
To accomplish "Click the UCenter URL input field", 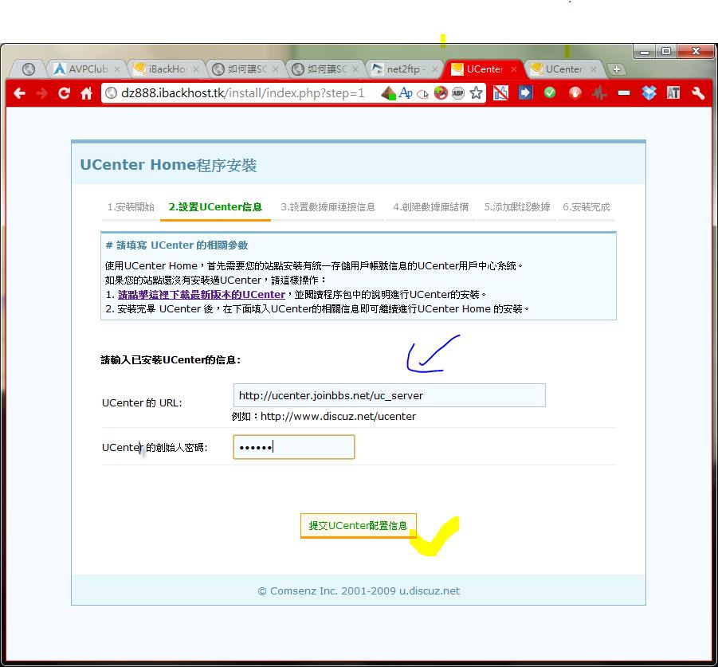I will pos(389,395).
